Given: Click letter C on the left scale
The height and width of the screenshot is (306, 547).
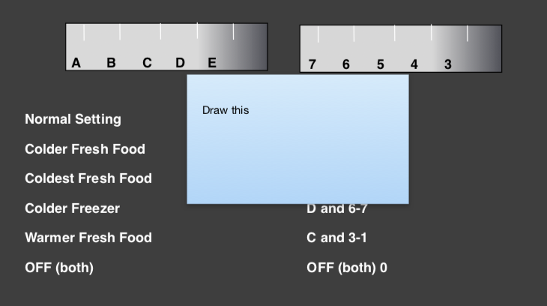Looking at the screenshot, I should coord(147,63).
